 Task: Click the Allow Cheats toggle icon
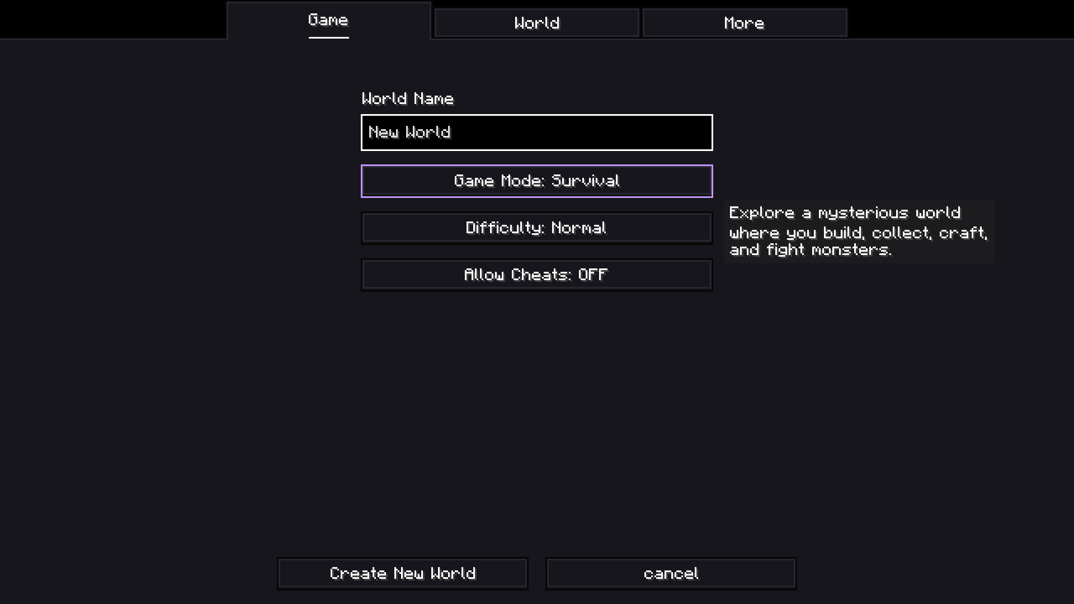[x=536, y=275]
